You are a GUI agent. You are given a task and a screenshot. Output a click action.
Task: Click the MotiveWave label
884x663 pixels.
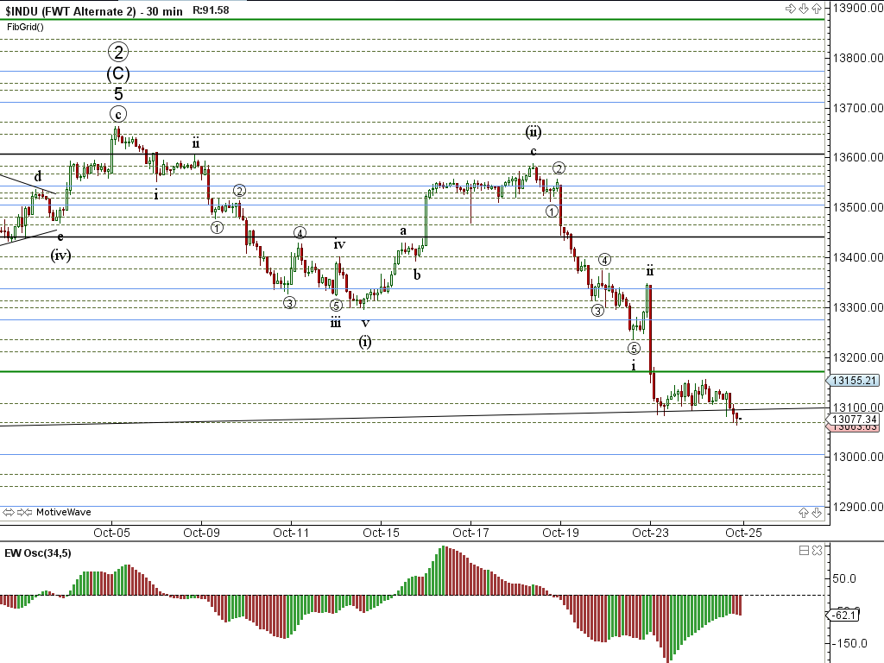click(x=63, y=512)
